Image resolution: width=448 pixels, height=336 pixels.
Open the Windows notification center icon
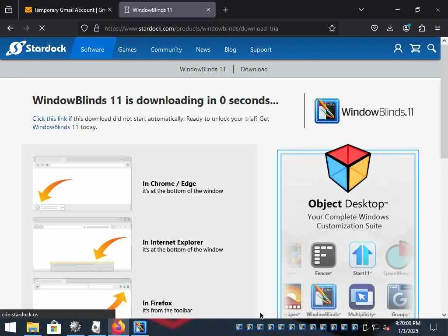pos(434,327)
